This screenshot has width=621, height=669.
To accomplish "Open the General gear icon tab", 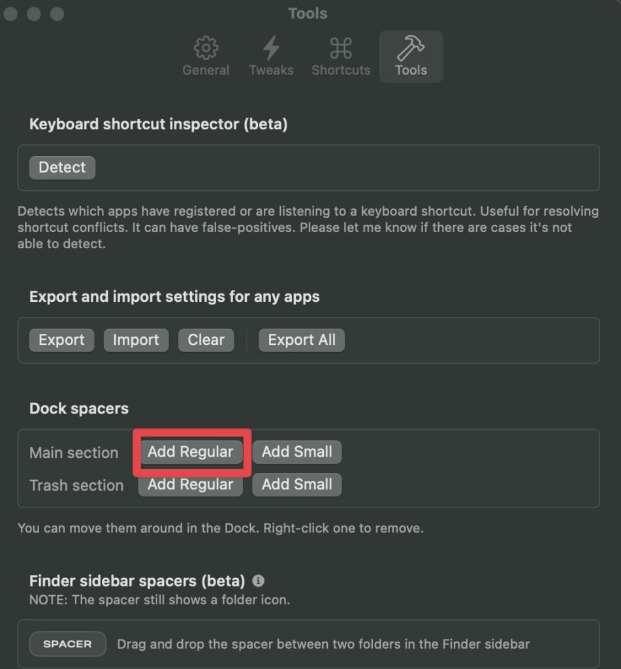I will point(206,56).
